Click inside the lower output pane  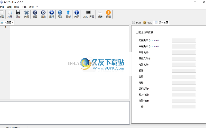pyautogui.click(x=65, y=113)
